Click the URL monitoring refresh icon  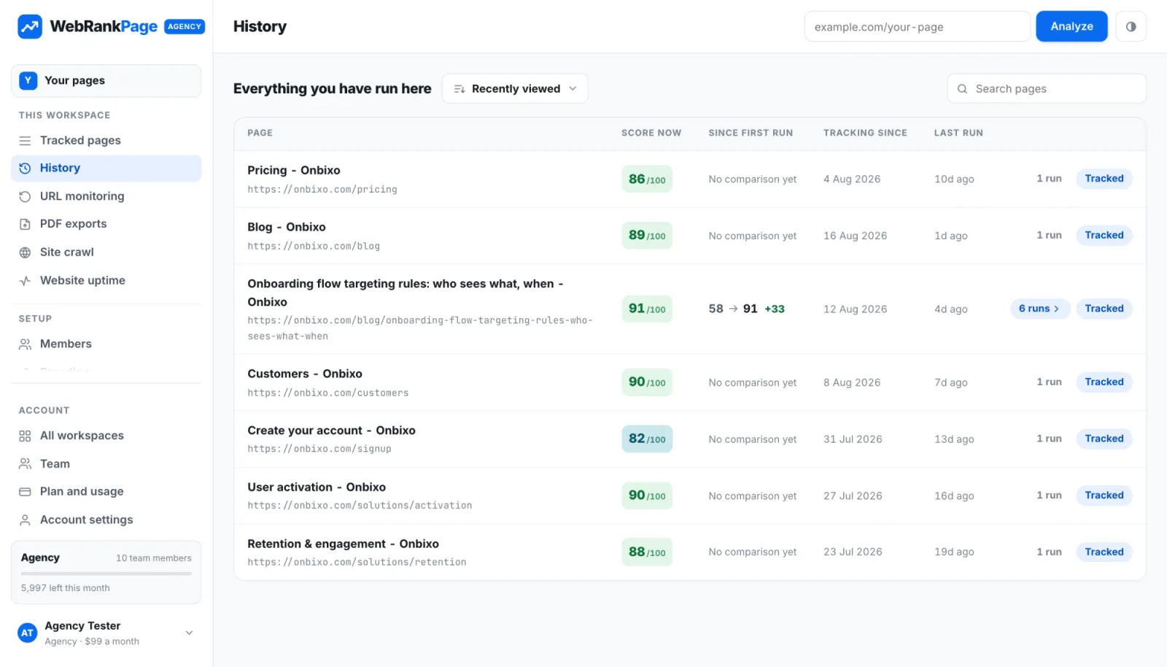coord(25,196)
